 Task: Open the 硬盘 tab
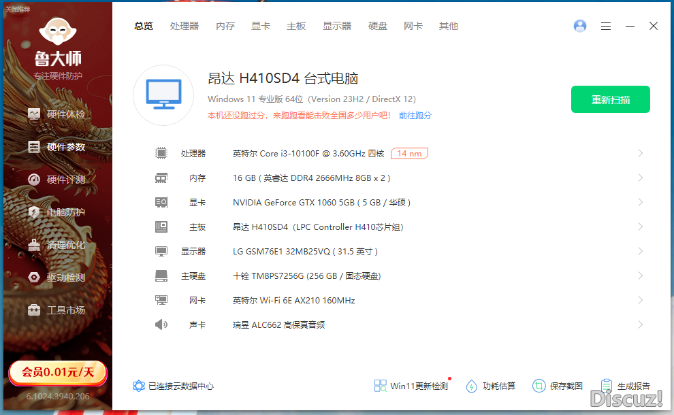378,27
